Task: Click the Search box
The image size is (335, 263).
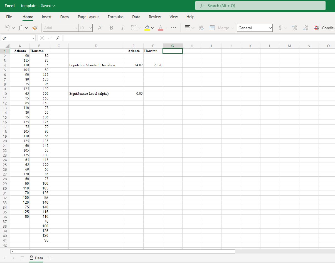Action: click(x=260, y=6)
